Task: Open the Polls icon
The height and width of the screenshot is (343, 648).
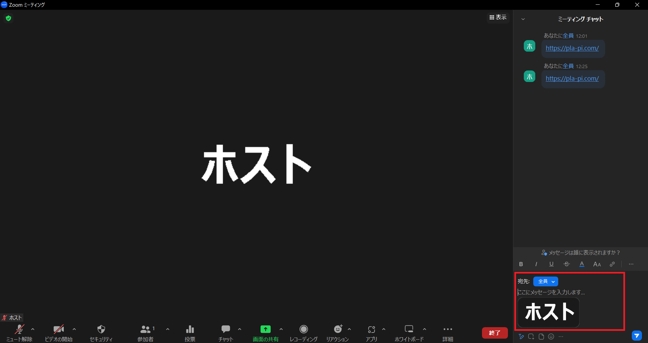Action: (190, 330)
